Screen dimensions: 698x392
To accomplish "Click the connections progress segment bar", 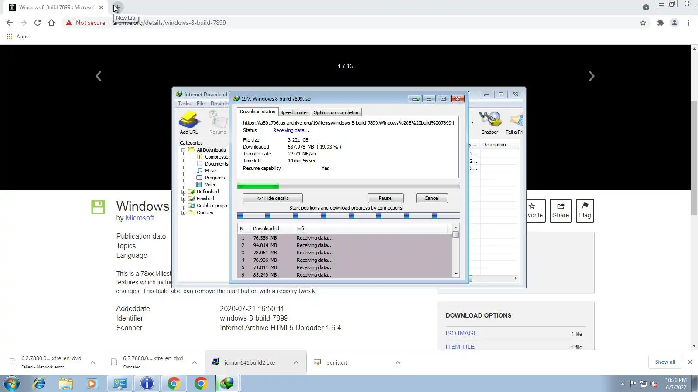I will click(348, 216).
